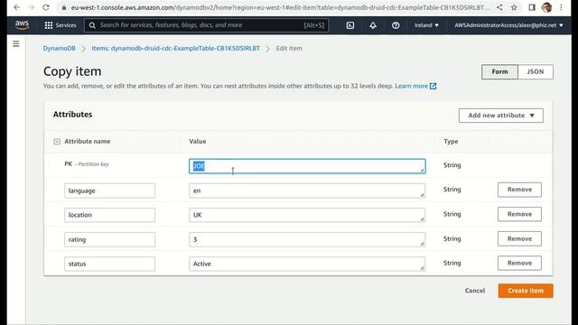This screenshot has width=578, height=325.
Task: Remove the rating attribute
Action: tap(519, 238)
